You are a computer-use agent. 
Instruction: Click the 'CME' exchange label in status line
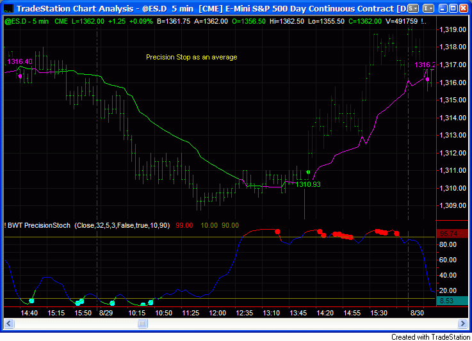pos(61,21)
